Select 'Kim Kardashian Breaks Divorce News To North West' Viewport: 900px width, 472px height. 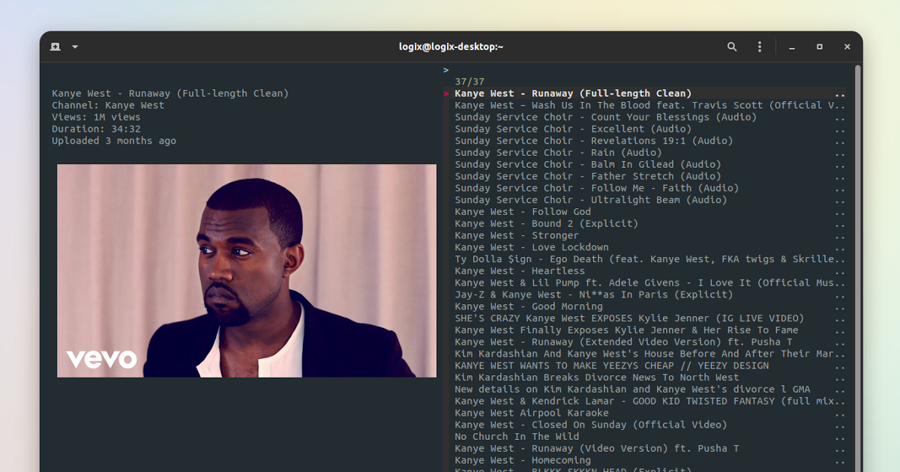pos(649,378)
